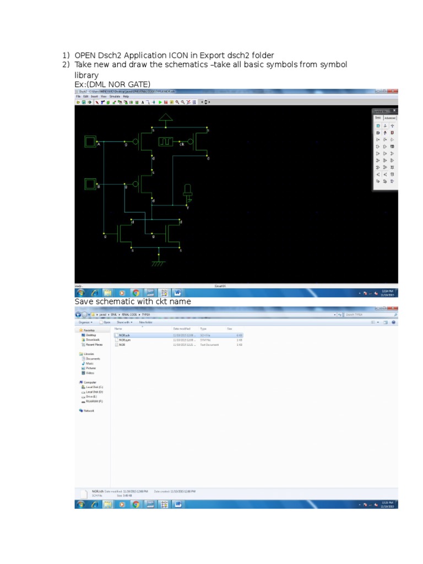This screenshot has width=423, height=564.
Task: Click the Back arrow in Explorer
Action: 78,314
